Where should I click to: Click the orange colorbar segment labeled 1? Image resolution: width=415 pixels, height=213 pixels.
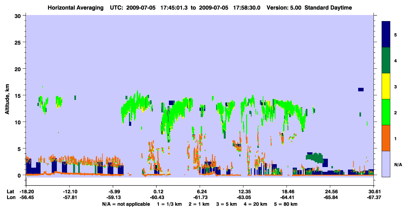[x=386, y=138]
